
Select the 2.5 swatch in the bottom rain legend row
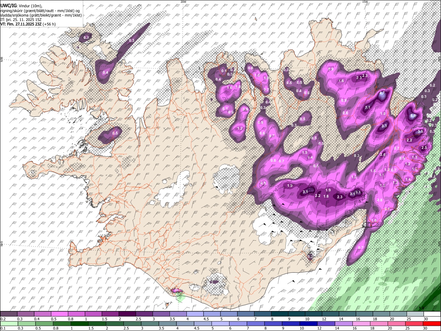pyautogui.click(x=132, y=323)
